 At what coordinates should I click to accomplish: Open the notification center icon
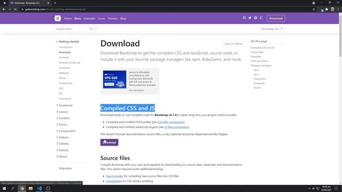336,188
